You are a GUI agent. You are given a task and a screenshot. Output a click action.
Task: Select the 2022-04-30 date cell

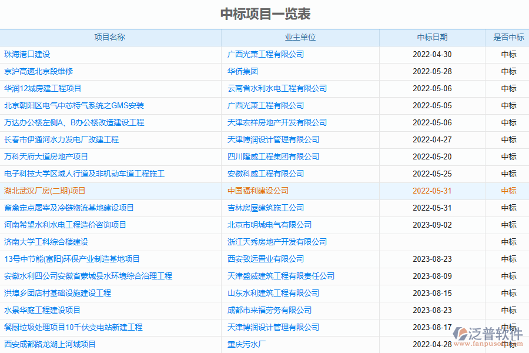[432, 54]
